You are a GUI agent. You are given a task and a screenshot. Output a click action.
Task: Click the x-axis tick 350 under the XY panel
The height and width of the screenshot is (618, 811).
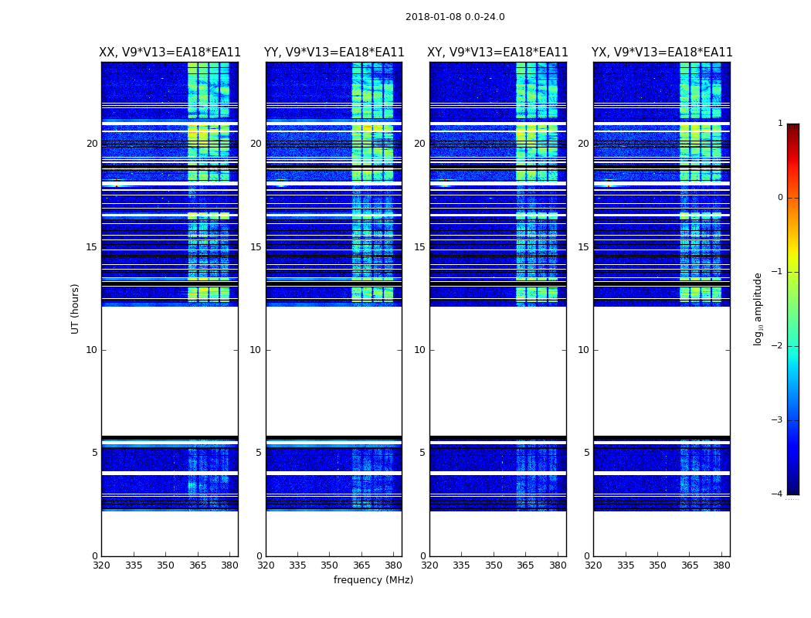coord(494,565)
